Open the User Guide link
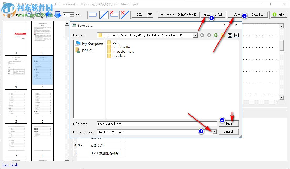The height and width of the screenshot is (169, 290). click(x=10, y=165)
